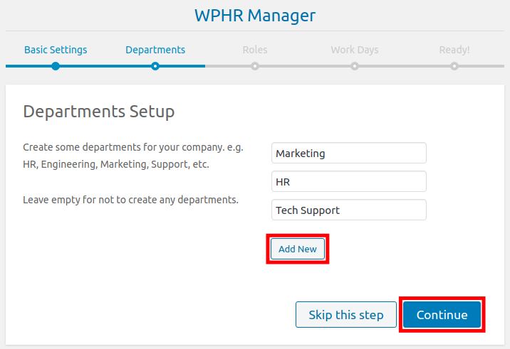Click the Roles progress dot
The image size is (510, 349).
pyautogui.click(x=255, y=66)
